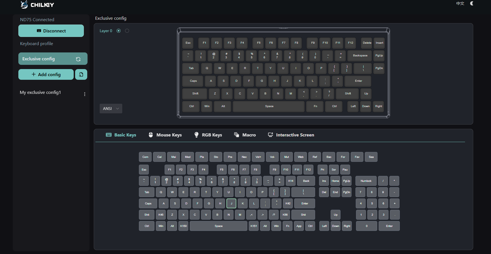Choose Back key in Basic Keys
The height and width of the screenshot is (254, 491).
coord(306,181)
